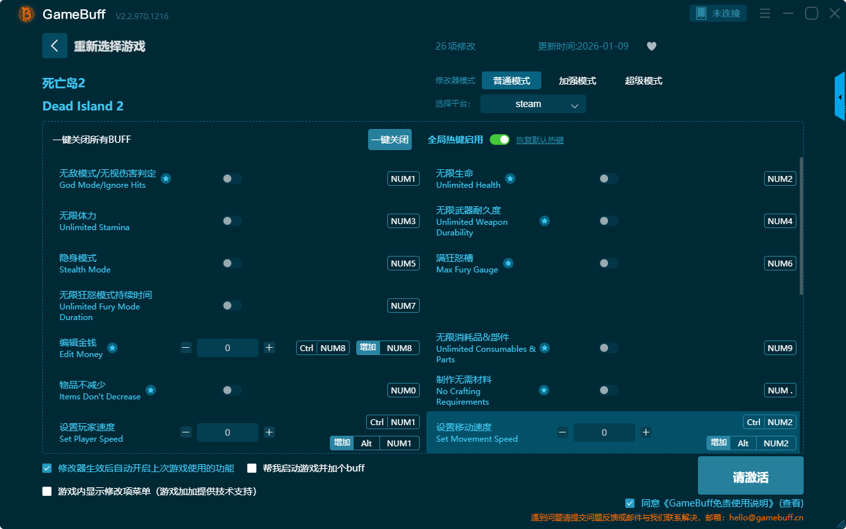The image size is (846, 529).
Task: Click the restore default hotkeys link
Action: (539, 140)
